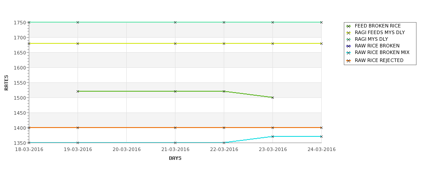
Task: Click top teal line point at 21-03-2016
Action: point(175,22)
